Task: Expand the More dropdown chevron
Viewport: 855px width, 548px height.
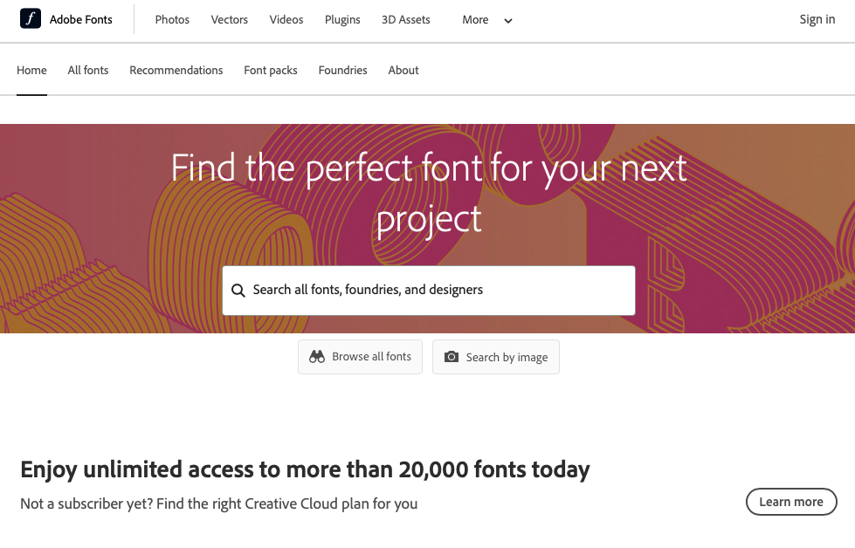Action: tap(508, 21)
